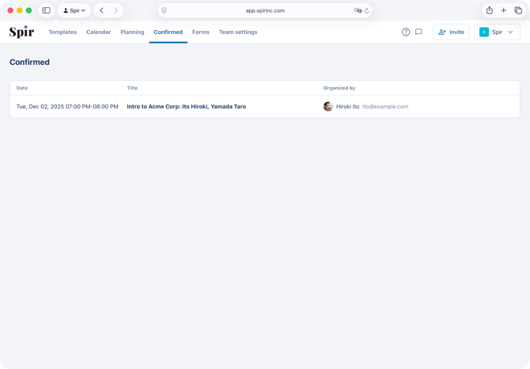
Task: Click the Invite button
Action: [x=451, y=32]
